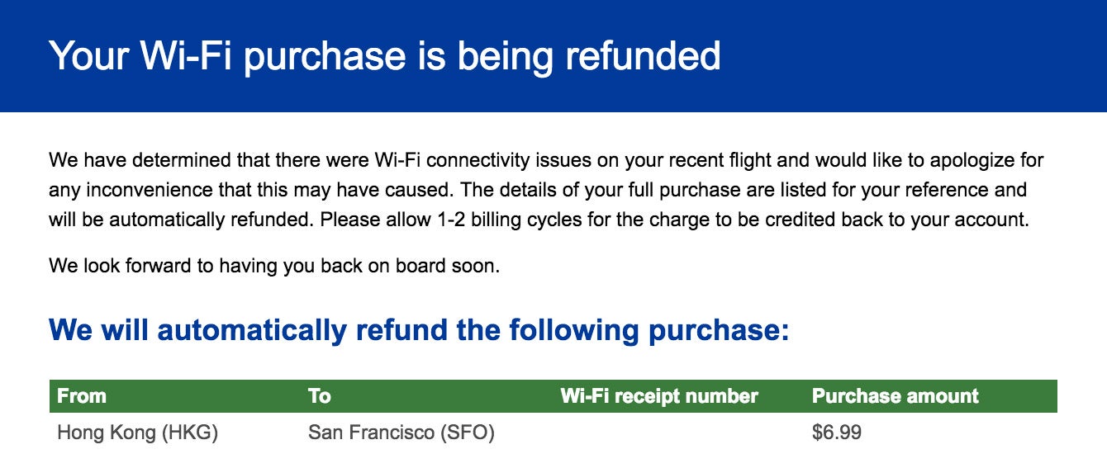
Task: Select the 'To' column header
Action: 320,396
